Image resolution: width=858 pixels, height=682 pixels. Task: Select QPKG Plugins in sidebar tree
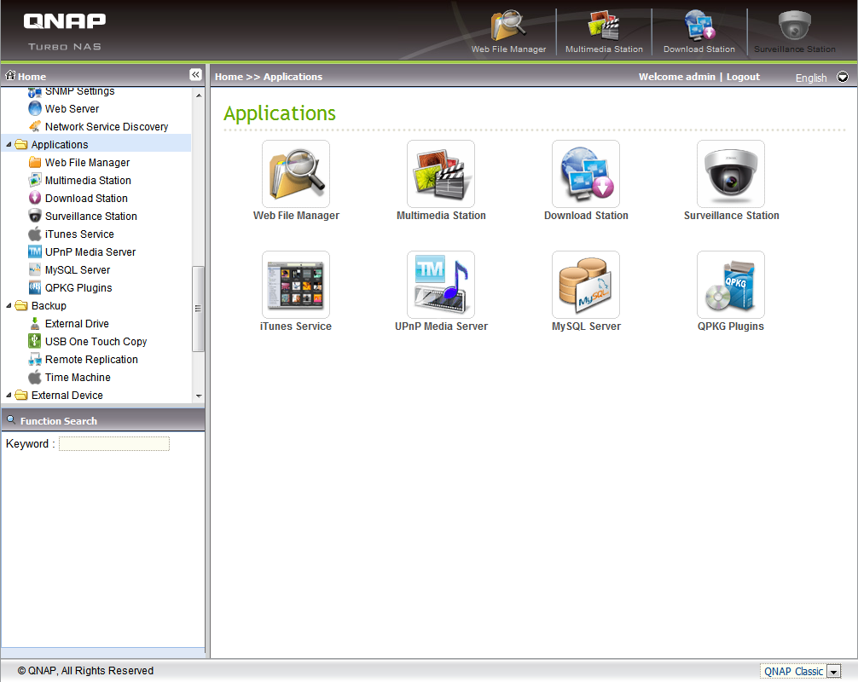coord(78,287)
